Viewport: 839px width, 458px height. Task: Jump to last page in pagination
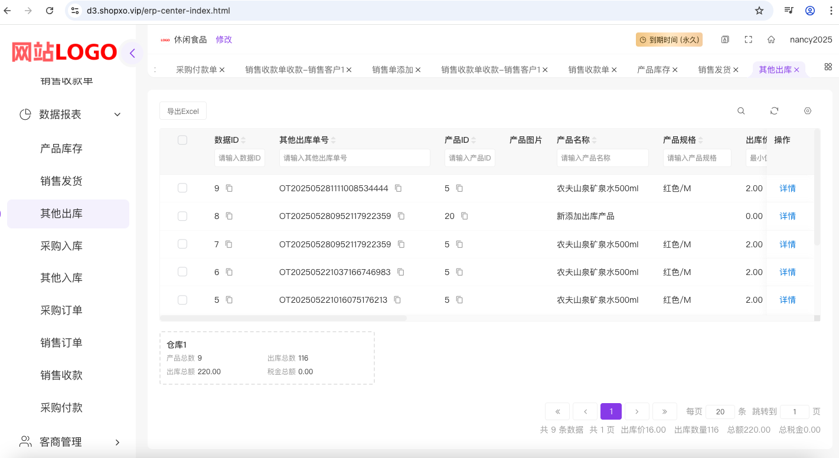(x=664, y=411)
